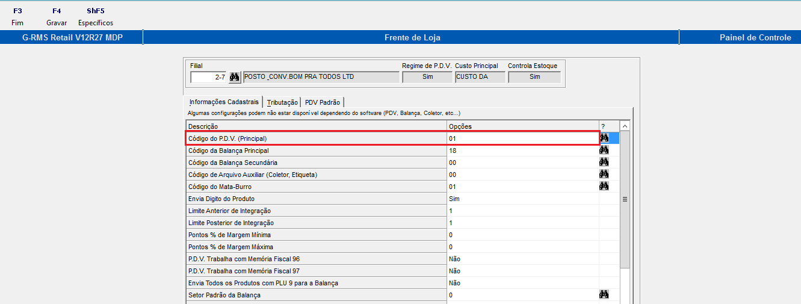Screen dimensions: 801x304
Task: Open lookup for Código da Balança Principal
Action: pyautogui.click(x=604, y=150)
